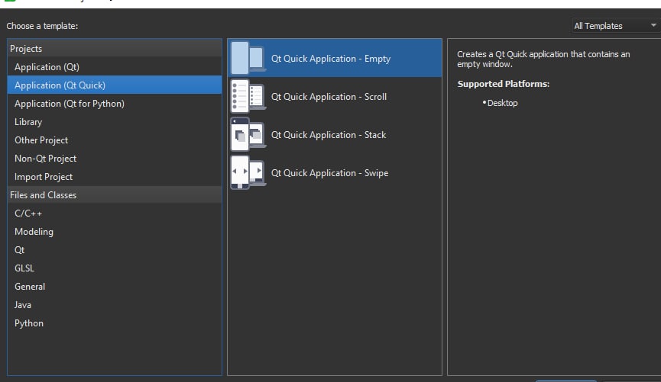Viewport: 661px width, 382px height.
Task: Select the Python files category
Action: (114, 323)
